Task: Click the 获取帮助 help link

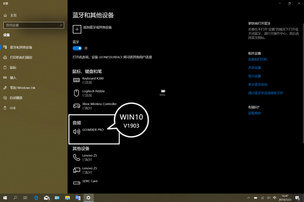Action: coord(255,113)
